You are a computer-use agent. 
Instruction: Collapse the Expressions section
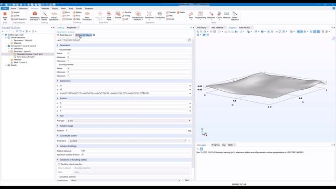(x=58, y=81)
